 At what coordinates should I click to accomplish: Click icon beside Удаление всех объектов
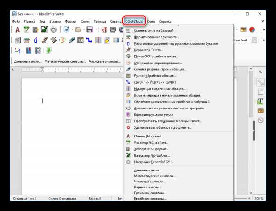(x=128, y=127)
